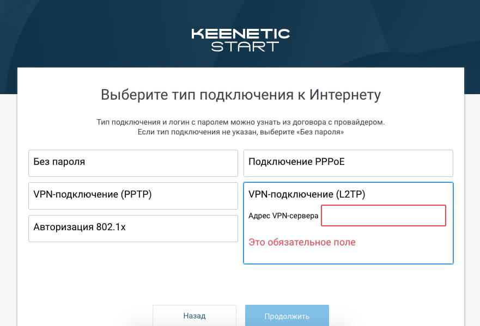Image resolution: width=480 pixels, height=326 pixels.
Task: Click the red "Это обязательное поле" error message
Action: tap(302, 242)
